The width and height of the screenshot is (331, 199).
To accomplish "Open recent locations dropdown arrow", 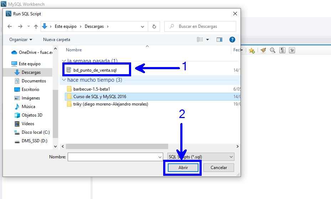I will [29, 26].
